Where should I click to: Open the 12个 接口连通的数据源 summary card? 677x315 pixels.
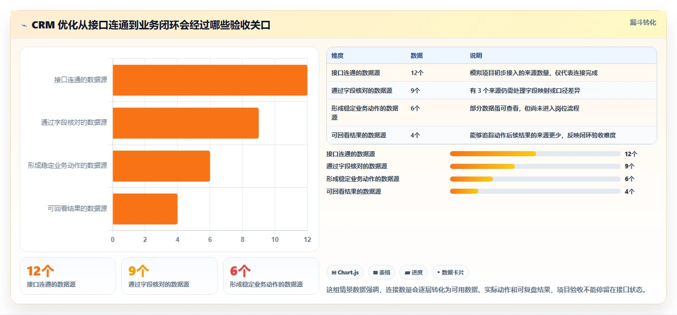click(x=68, y=276)
